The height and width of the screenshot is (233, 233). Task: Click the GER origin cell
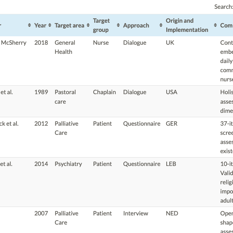171,123
